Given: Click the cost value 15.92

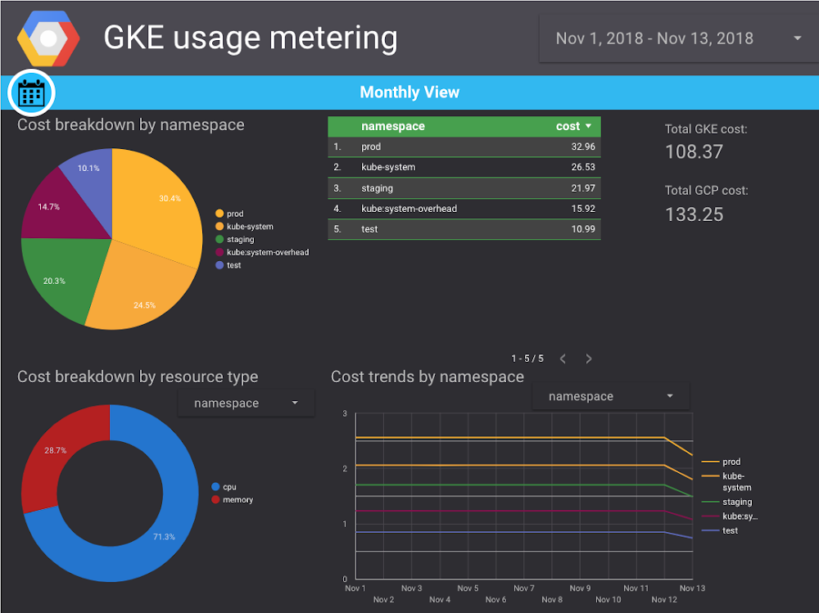Looking at the screenshot, I should [x=583, y=209].
